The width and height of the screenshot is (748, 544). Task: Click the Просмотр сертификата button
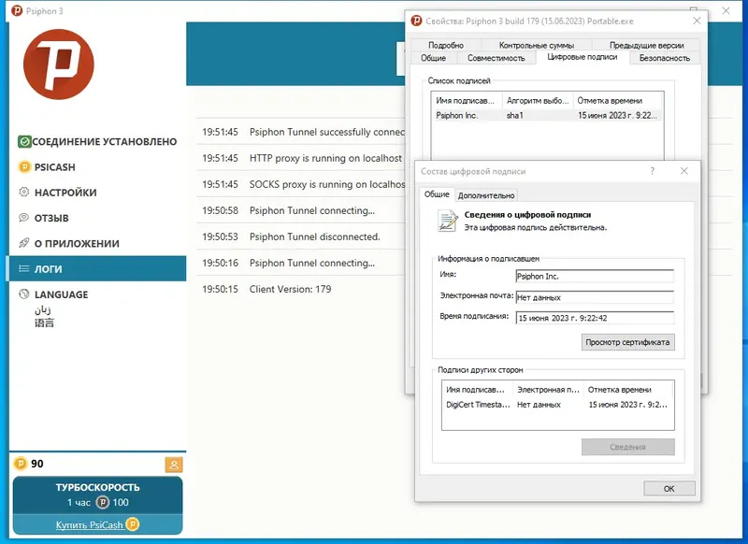pyautogui.click(x=627, y=342)
